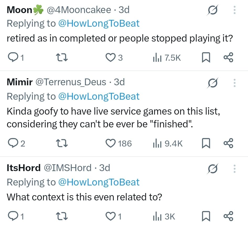View 3K views count on ItsHord's tweet
This screenshot has height=225, width=248.
(x=164, y=216)
